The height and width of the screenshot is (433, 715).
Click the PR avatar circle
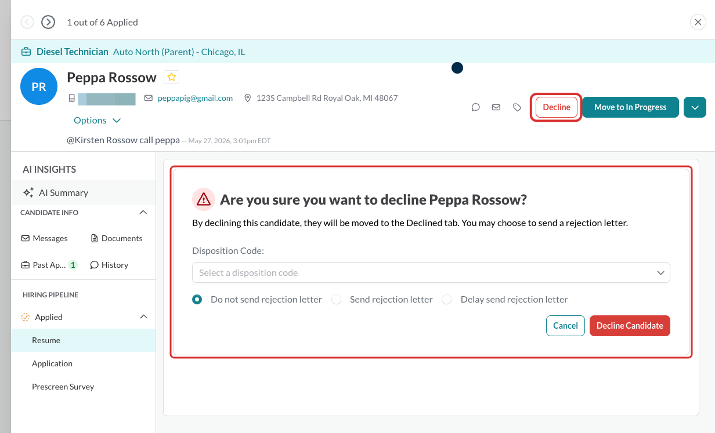coord(39,86)
